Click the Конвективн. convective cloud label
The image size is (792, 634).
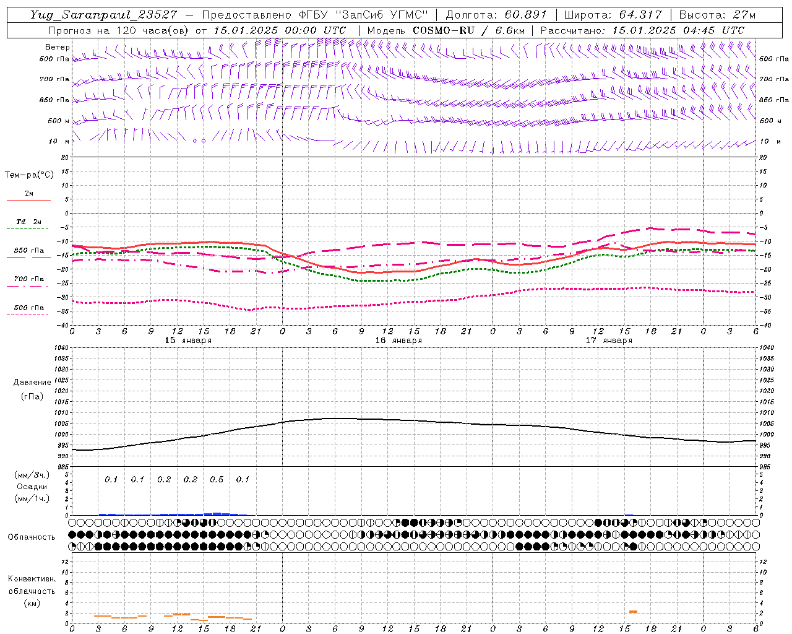[x=32, y=579]
